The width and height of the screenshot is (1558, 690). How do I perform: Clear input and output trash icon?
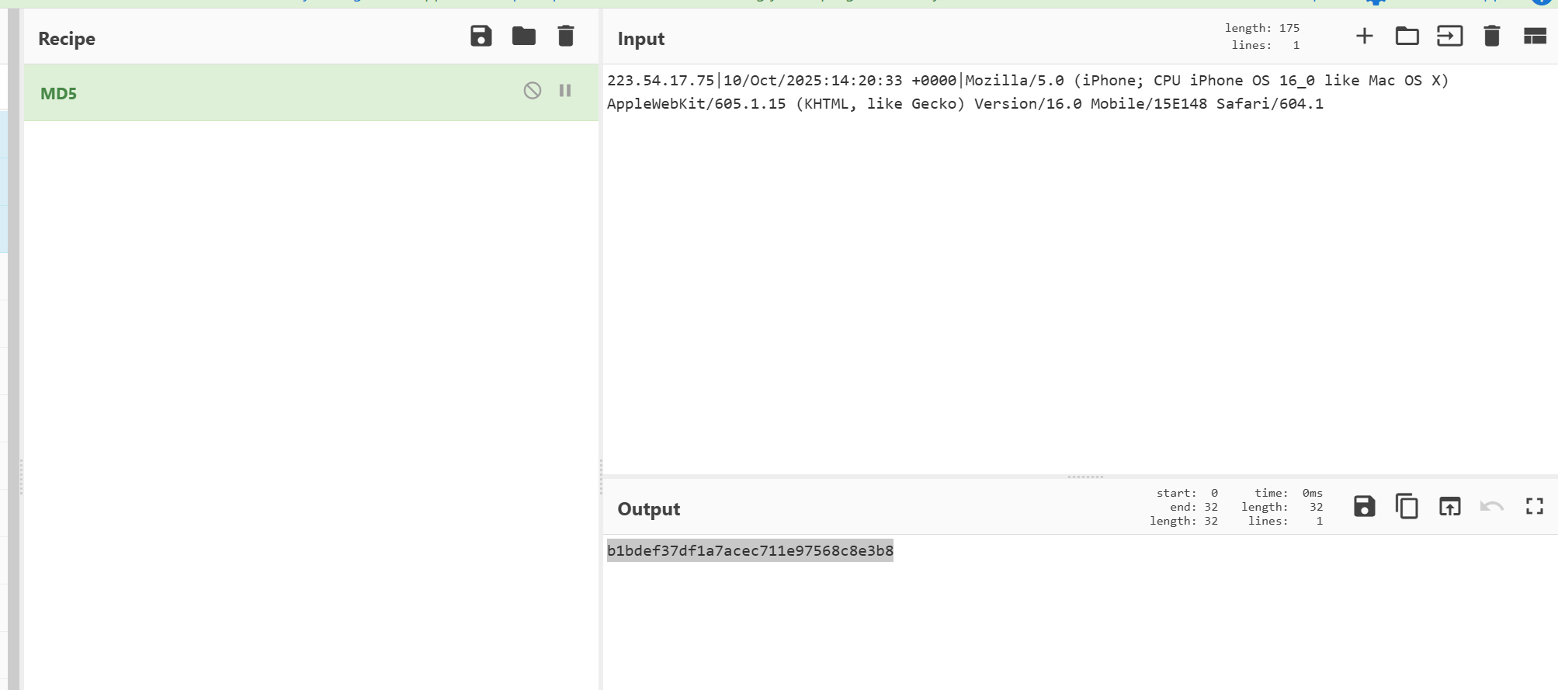[1492, 36]
